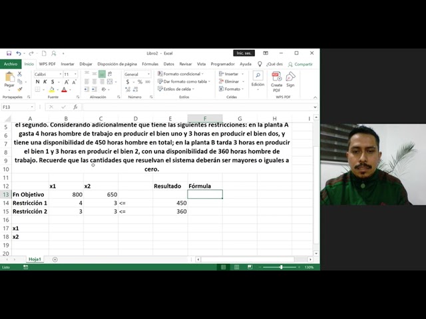Open the Archivo tab
The width and height of the screenshot is (426, 319).
[x=11, y=64]
